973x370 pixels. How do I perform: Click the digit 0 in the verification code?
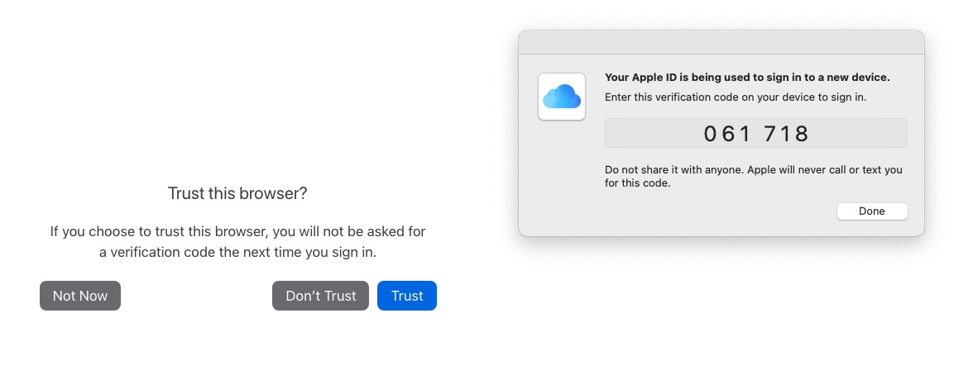click(711, 134)
